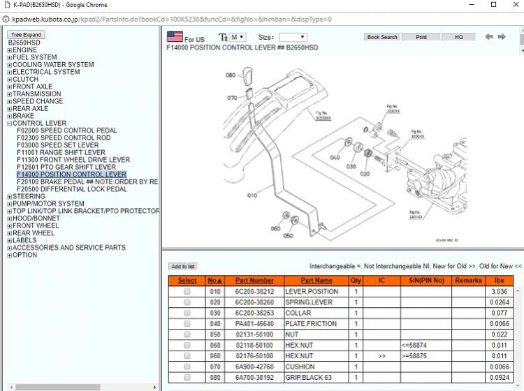Tick checkbox for 040 PLATE,FRICTION
The height and width of the screenshot is (391, 524).
(187, 323)
